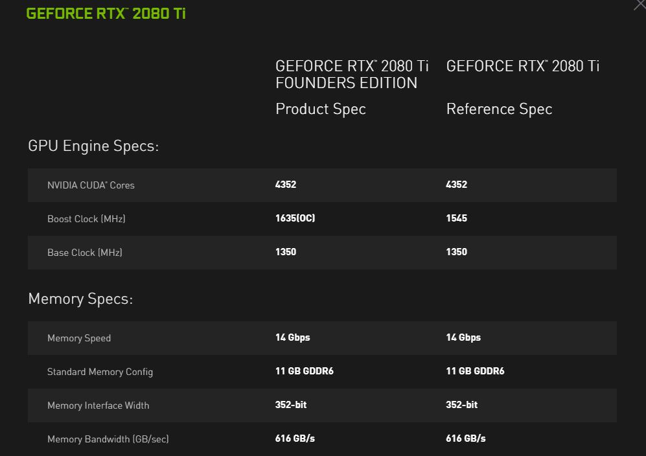The height and width of the screenshot is (456, 646).
Task: Select the reference column 352-bit value
Action: (x=461, y=405)
